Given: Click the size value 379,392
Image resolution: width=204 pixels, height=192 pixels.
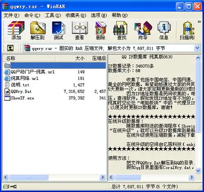Looking at the screenshot, I should click(x=76, y=98).
